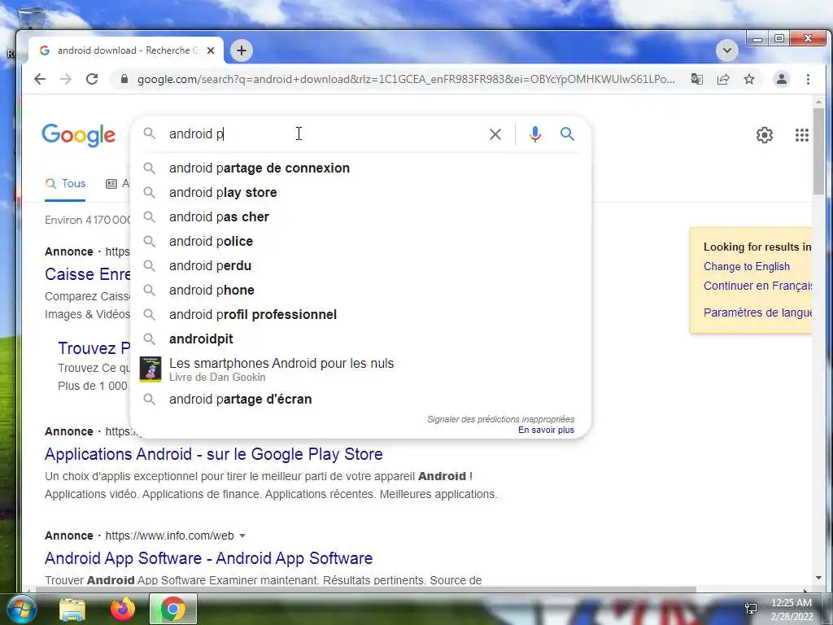Choose the android phone suggestion

tap(360, 291)
